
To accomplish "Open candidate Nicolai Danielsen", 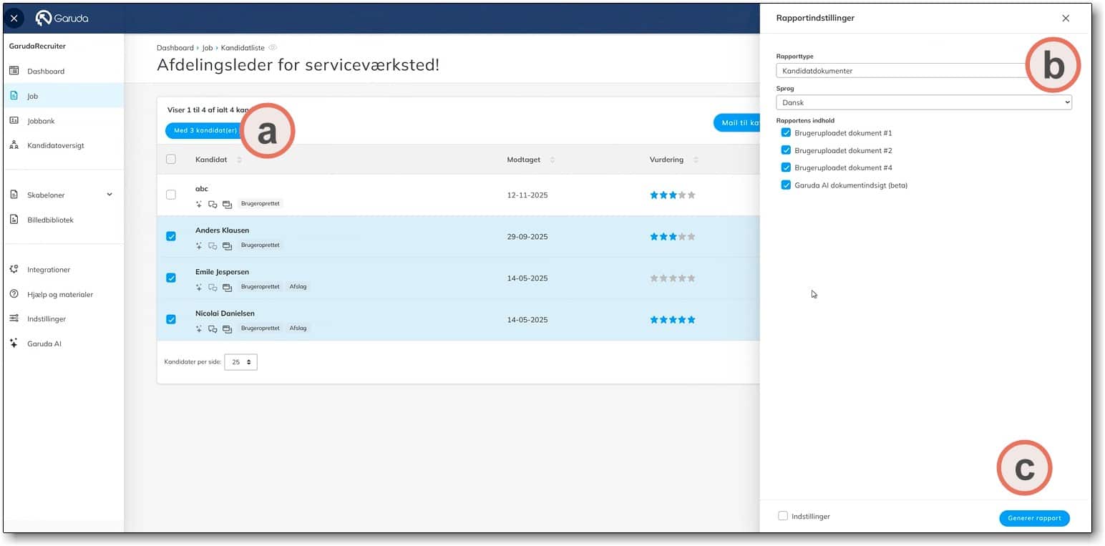I will point(225,313).
